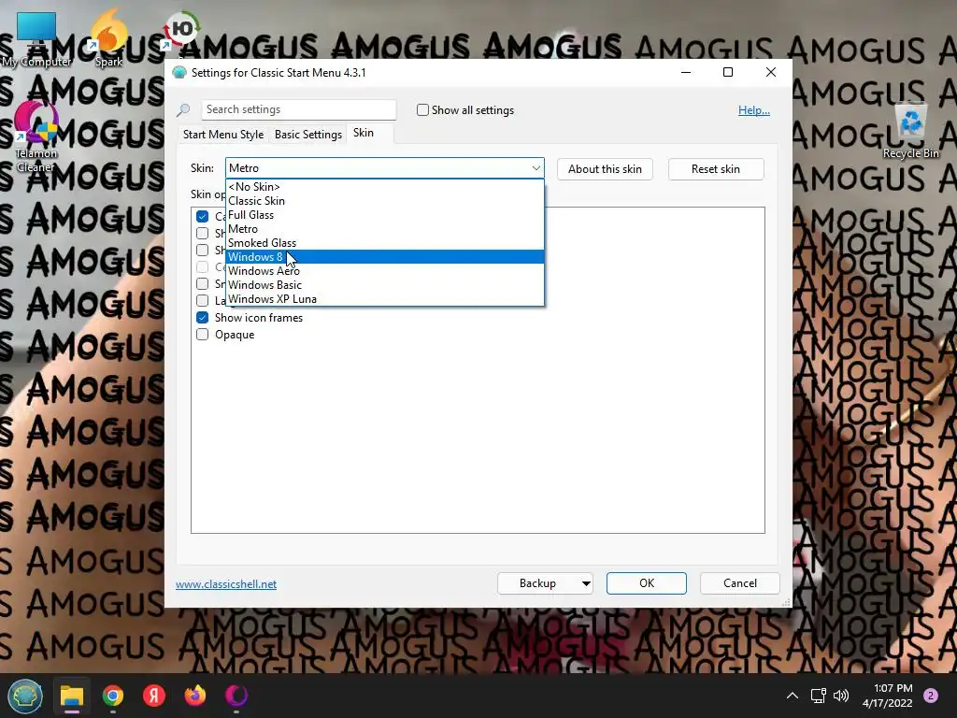This screenshot has height=718, width=957.
Task: Pick Windows Aero from the list
Action: [384, 271]
